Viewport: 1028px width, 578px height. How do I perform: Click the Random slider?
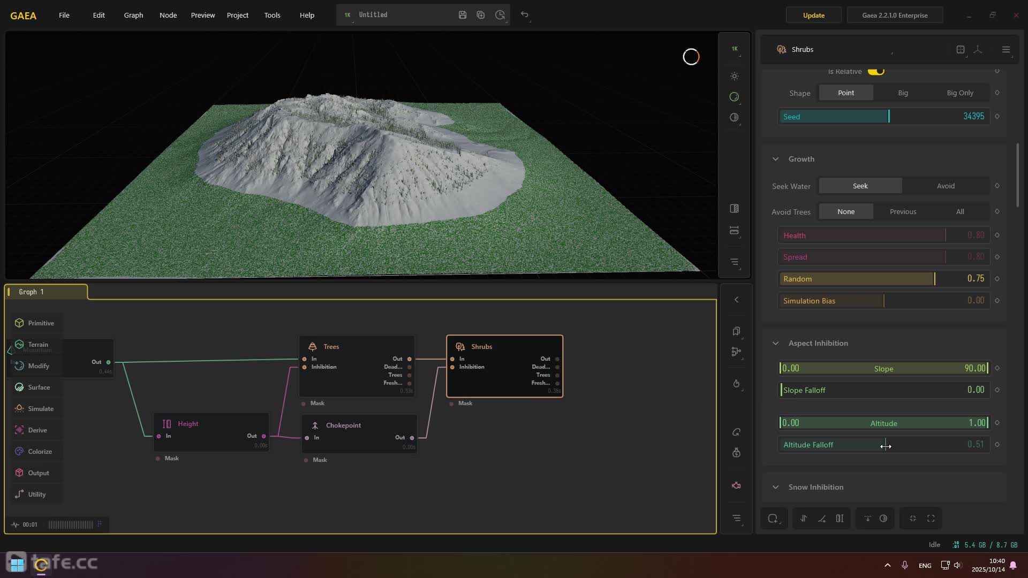(x=883, y=279)
